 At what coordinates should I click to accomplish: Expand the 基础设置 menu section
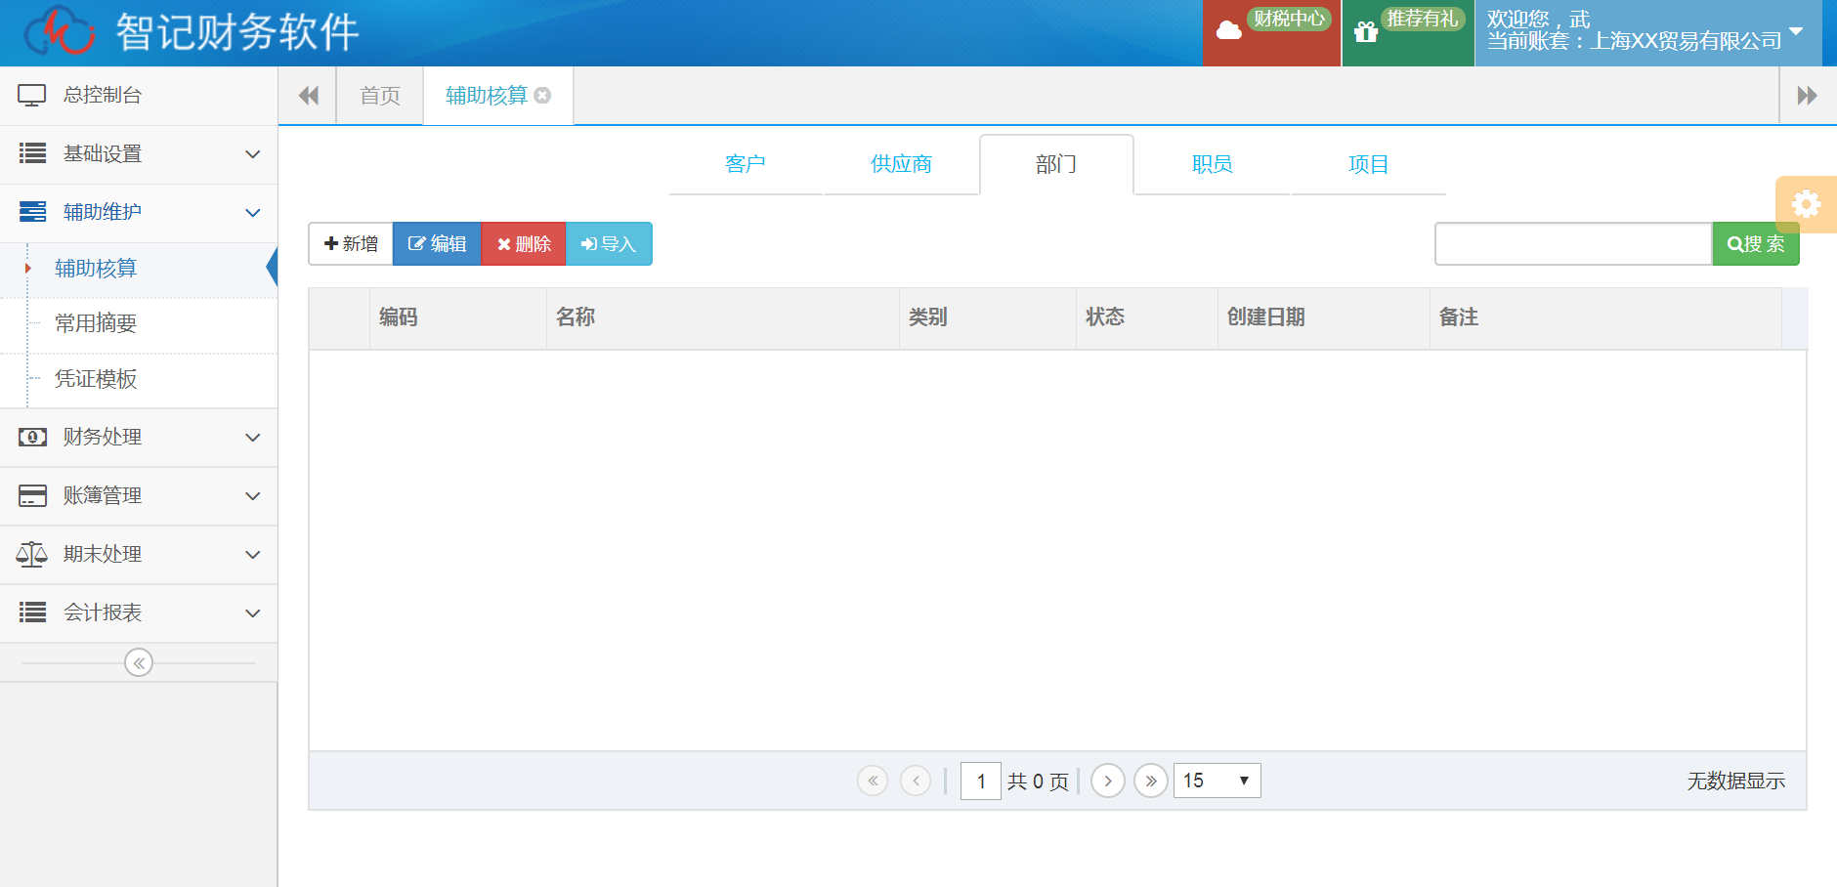(x=139, y=154)
